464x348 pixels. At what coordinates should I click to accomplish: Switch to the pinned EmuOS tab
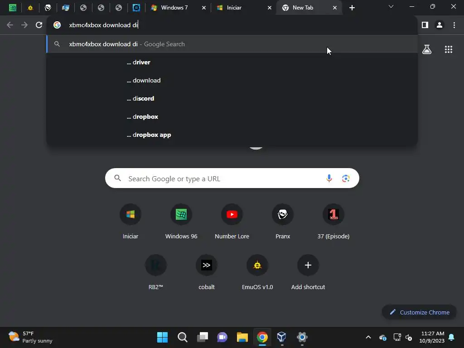coord(30,8)
